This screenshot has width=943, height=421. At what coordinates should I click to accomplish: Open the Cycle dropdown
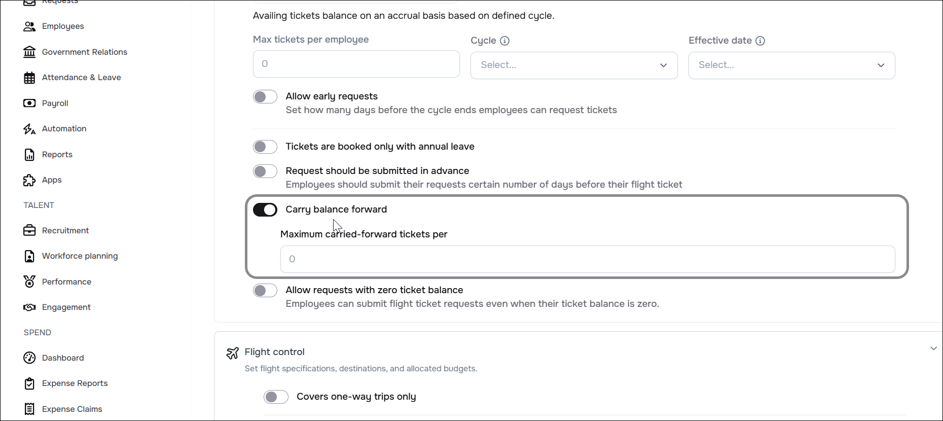coord(573,65)
